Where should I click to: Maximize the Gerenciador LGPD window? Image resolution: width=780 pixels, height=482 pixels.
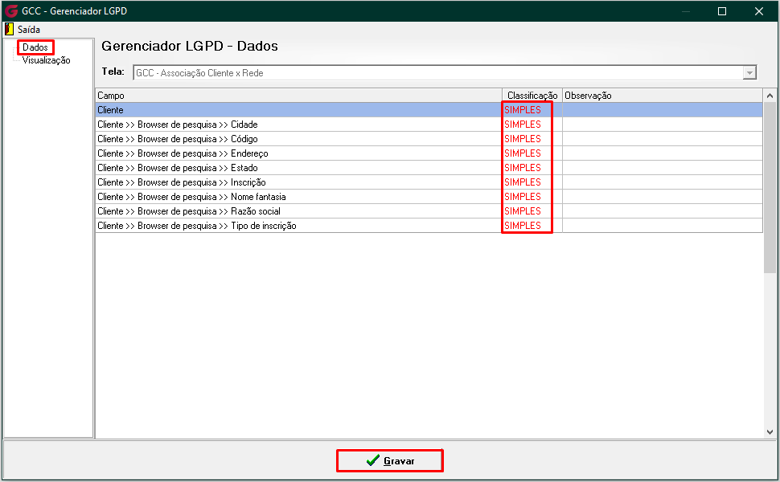pyautogui.click(x=722, y=11)
